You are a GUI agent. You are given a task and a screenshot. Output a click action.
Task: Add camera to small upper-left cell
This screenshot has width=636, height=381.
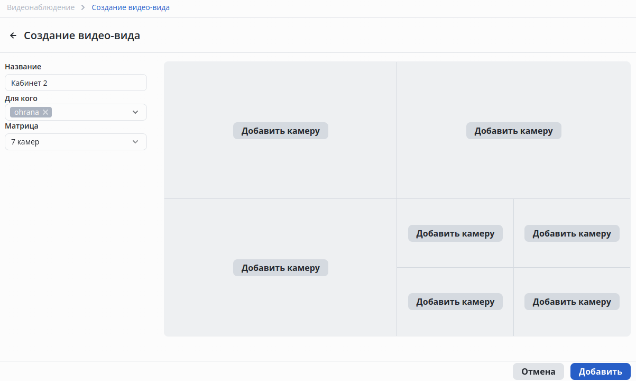(x=455, y=233)
